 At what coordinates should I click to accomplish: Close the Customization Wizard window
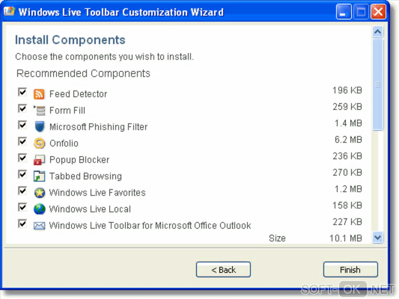tap(378, 12)
